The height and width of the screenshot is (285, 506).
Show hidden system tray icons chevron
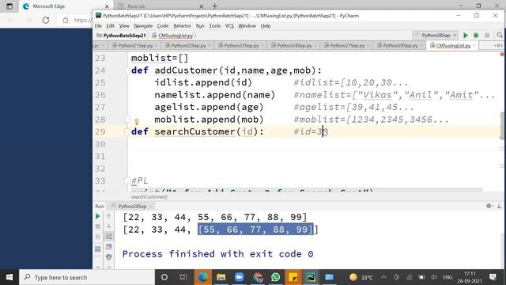click(383, 277)
